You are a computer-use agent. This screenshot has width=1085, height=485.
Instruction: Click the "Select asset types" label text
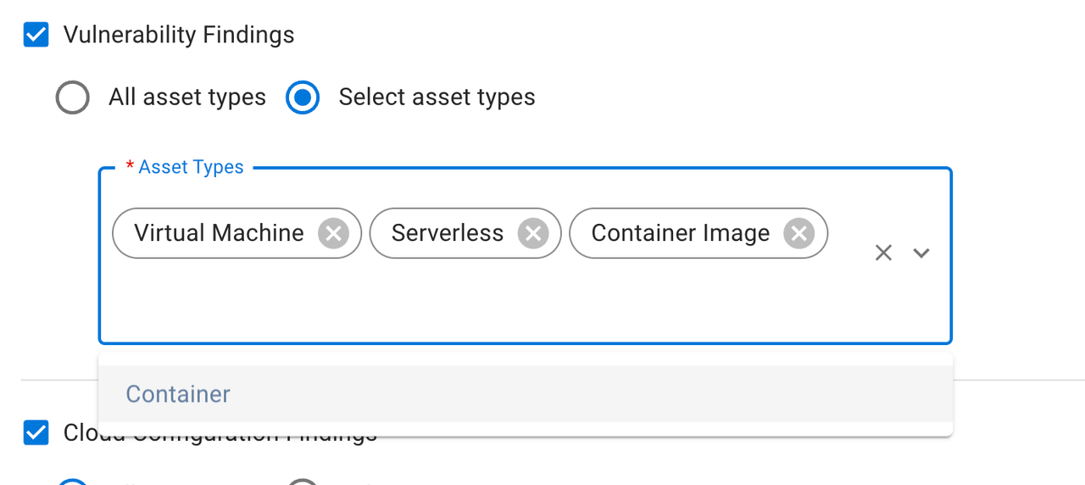437,98
